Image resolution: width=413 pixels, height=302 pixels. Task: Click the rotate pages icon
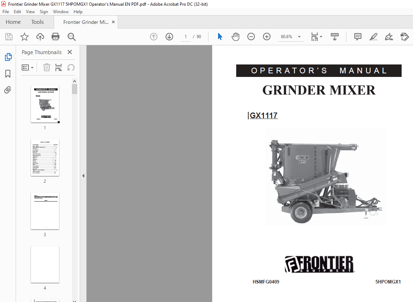pos(71,68)
